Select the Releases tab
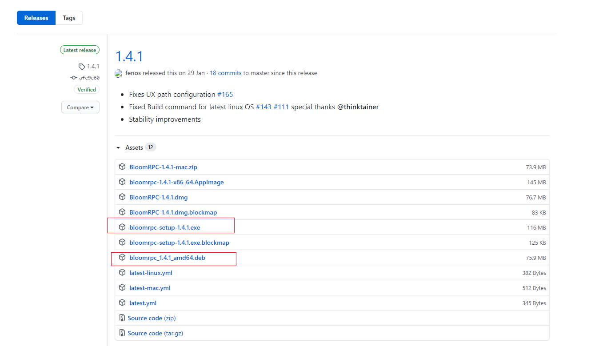The height and width of the screenshot is (346, 591). [36, 17]
